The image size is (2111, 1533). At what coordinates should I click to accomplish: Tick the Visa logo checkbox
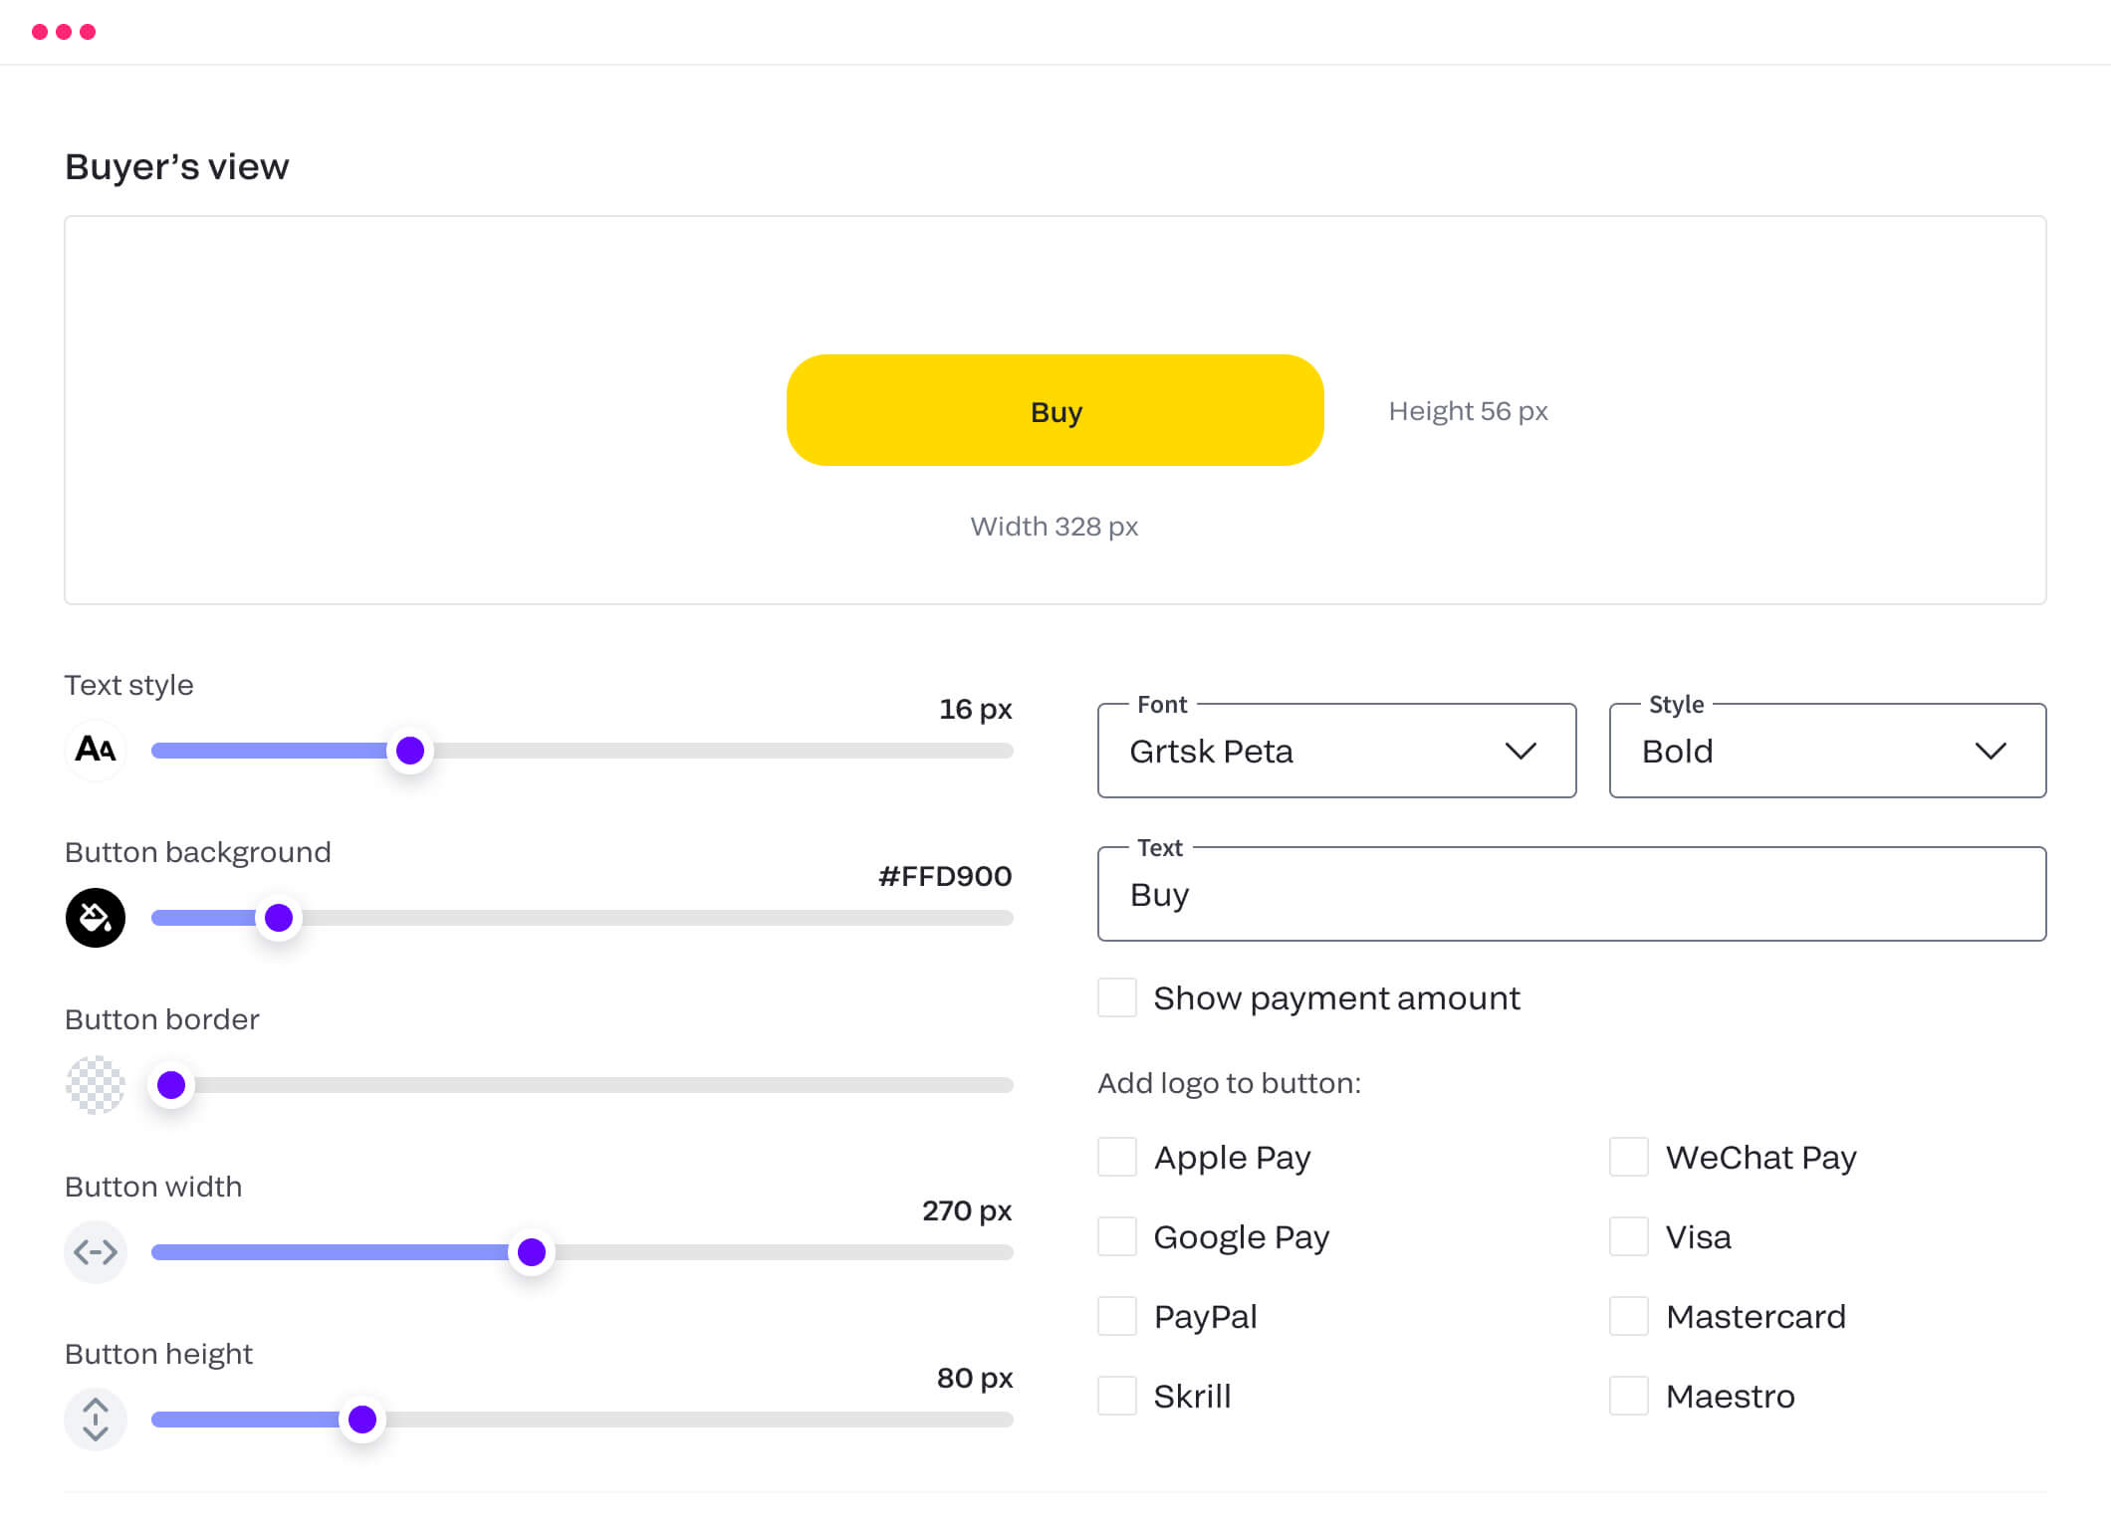1628,1236
